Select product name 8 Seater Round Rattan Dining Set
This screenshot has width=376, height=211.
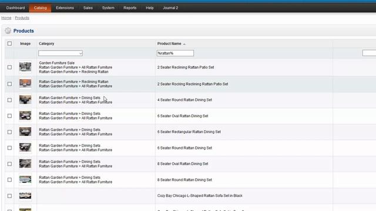pos(184,180)
